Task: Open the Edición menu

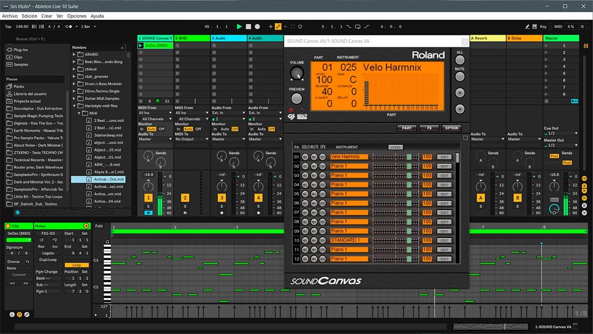Action: pos(29,16)
